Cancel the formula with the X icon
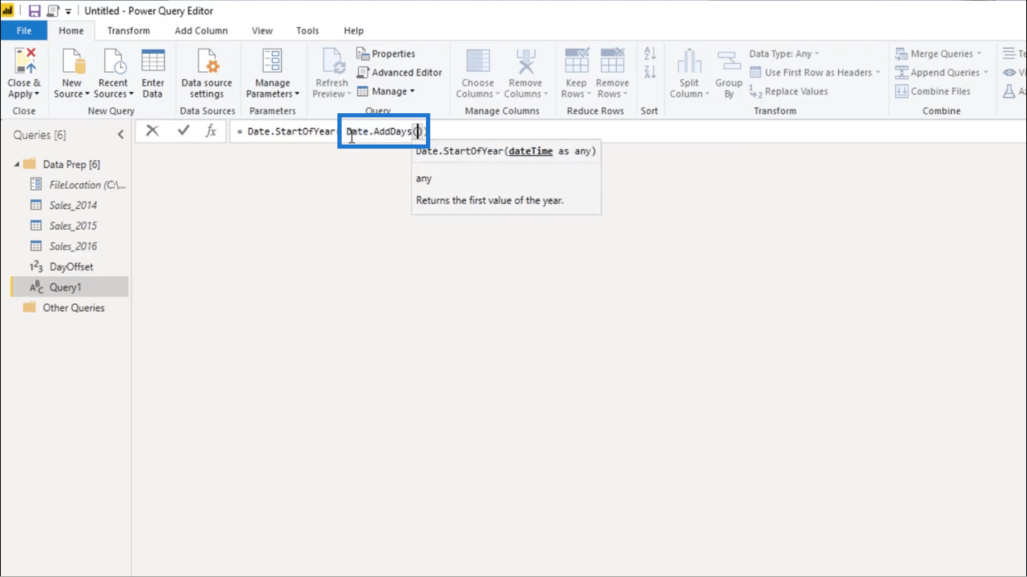 (x=152, y=131)
